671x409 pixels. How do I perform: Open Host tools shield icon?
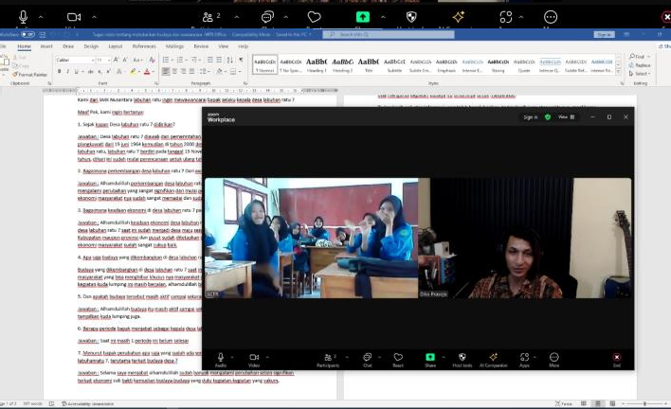coord(462,358)
